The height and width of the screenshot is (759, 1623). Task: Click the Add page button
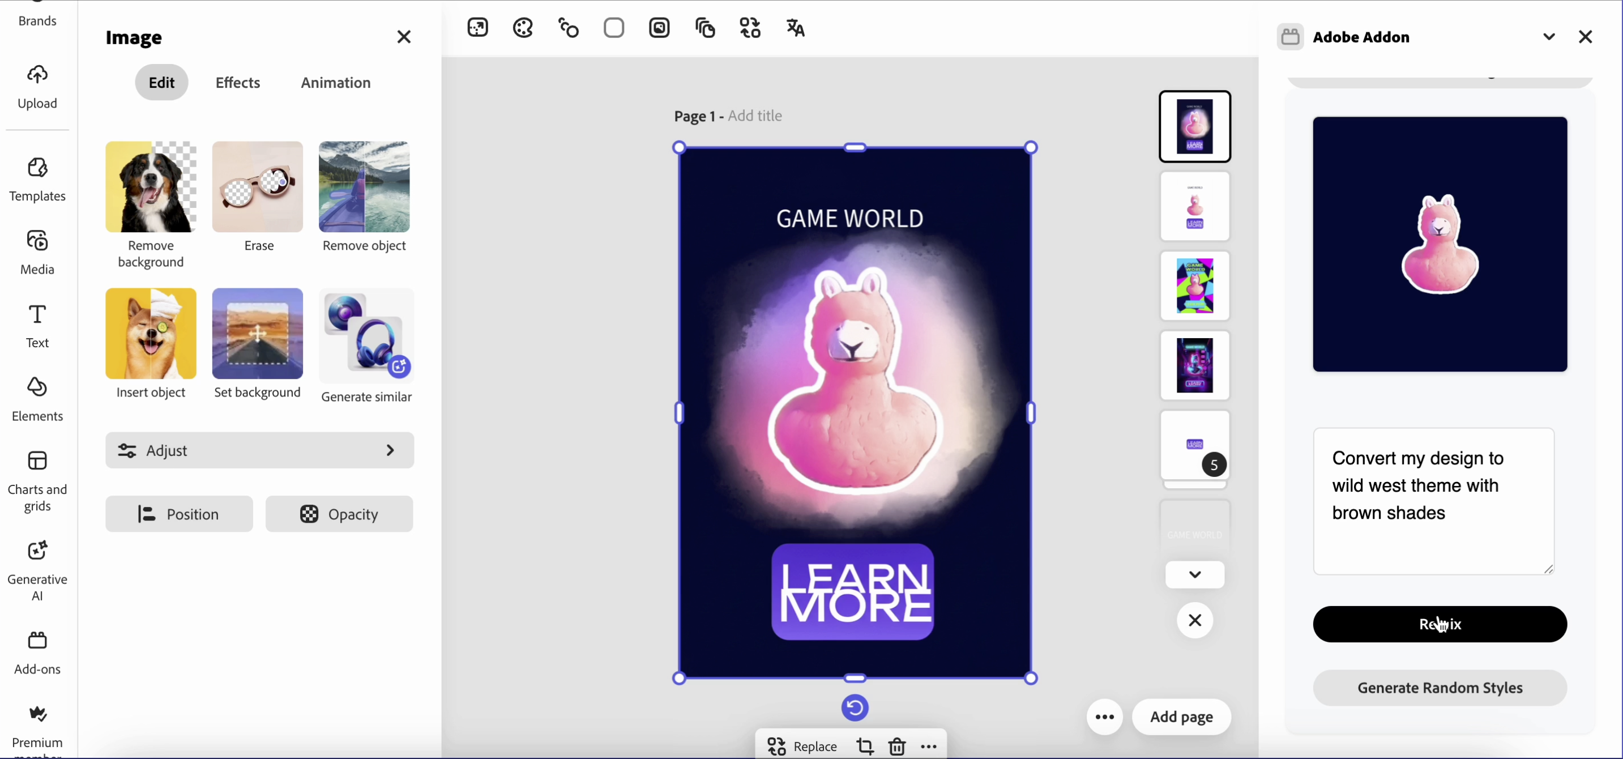point(1181,717)
